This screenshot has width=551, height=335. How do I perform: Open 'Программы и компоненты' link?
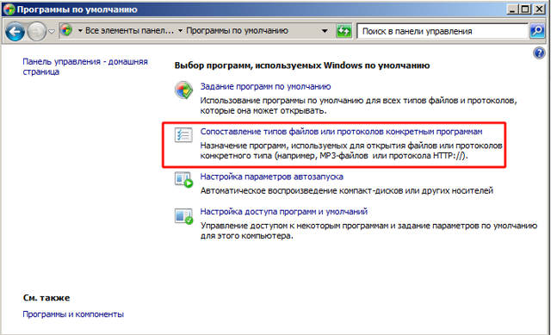pyautogui.click(x=73, y=314)
